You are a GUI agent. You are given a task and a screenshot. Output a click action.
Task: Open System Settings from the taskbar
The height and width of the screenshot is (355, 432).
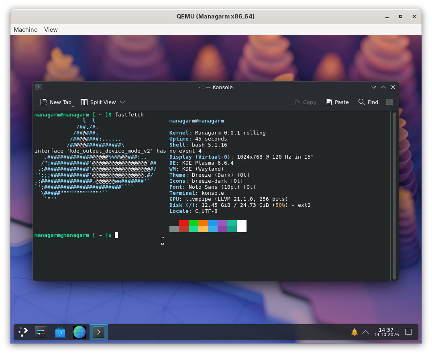pos(41,332)
